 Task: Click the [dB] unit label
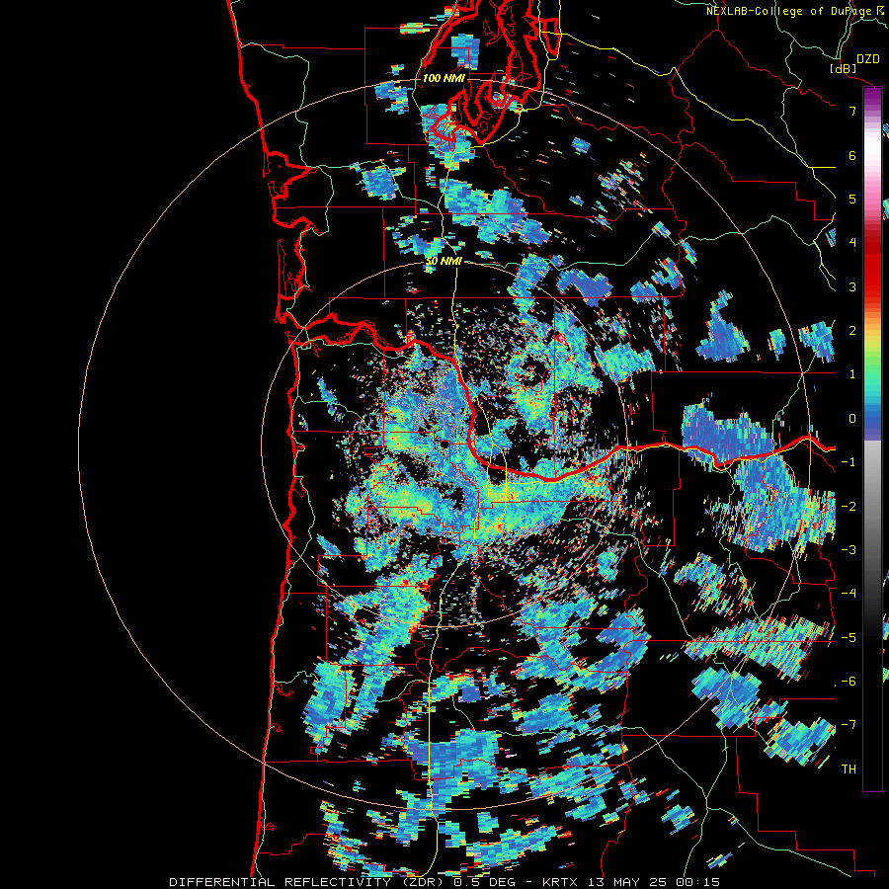pyautogui.click(x=844, y=68)
